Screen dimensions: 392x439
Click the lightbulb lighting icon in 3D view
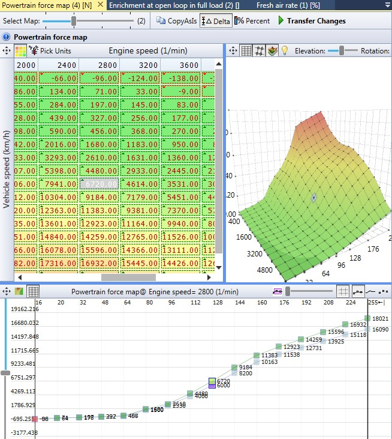click(x=285, y=51)
